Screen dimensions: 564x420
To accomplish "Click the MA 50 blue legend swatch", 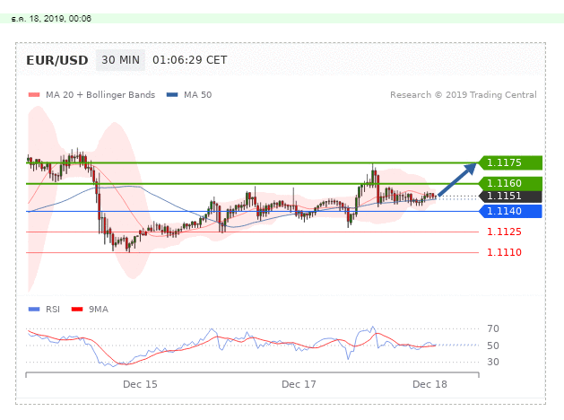I will click(x=172, y=95).
